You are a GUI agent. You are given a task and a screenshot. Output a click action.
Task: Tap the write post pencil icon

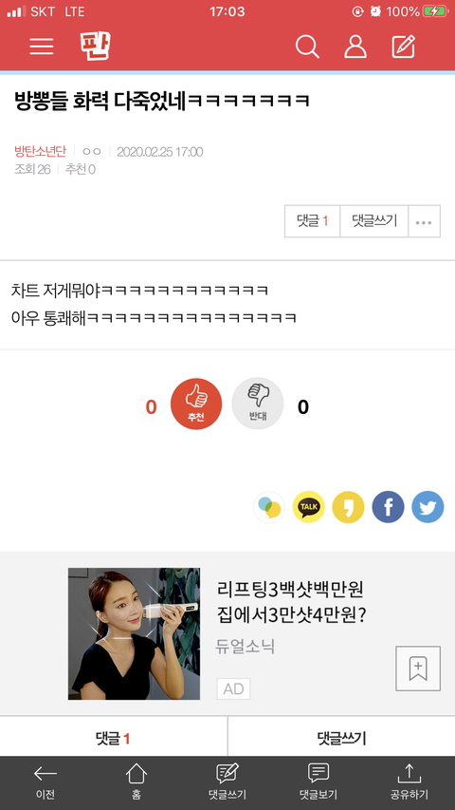coord(404,47)
